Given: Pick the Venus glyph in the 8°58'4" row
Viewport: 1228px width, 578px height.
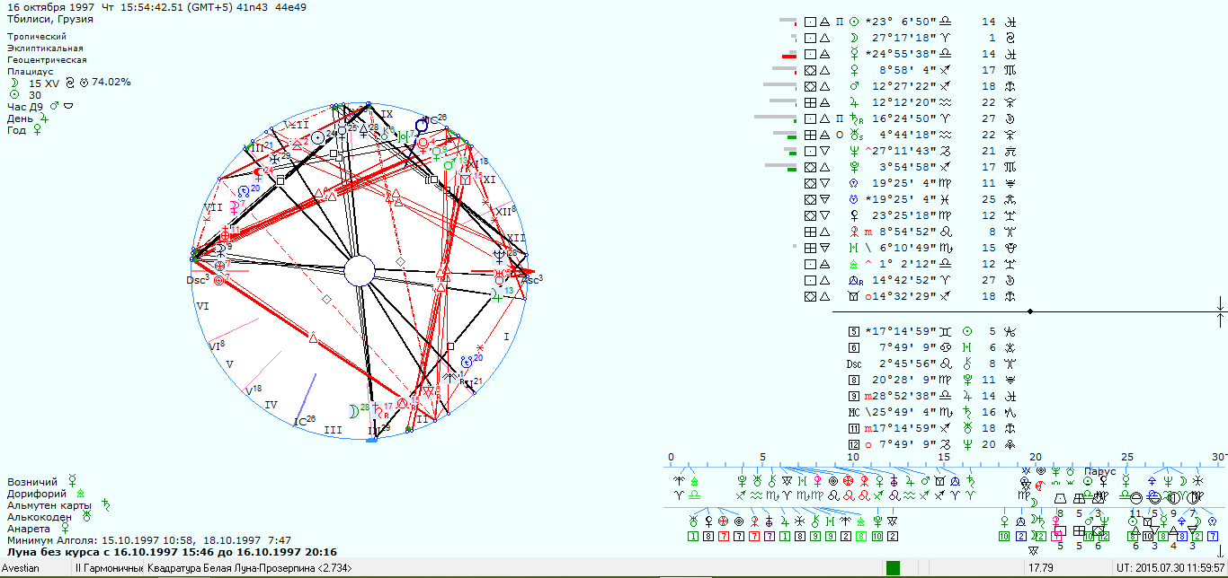Looking at the screenshot, I should (x=854, y=70).
